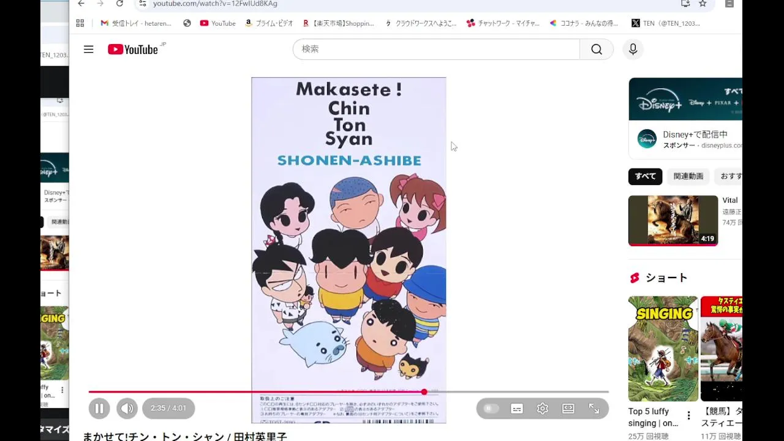Click the magnifier search button

(597, 49)
